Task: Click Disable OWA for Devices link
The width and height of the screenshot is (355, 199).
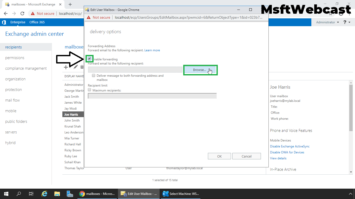Action: point(287,152)
